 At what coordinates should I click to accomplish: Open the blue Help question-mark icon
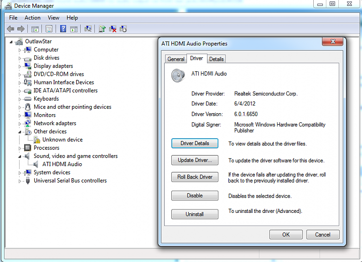pyautogui.click(x=63, y=29)
